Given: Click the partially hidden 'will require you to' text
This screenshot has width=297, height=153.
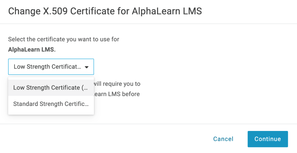Looking at the screenshot, I should click(x=117, y=84).
